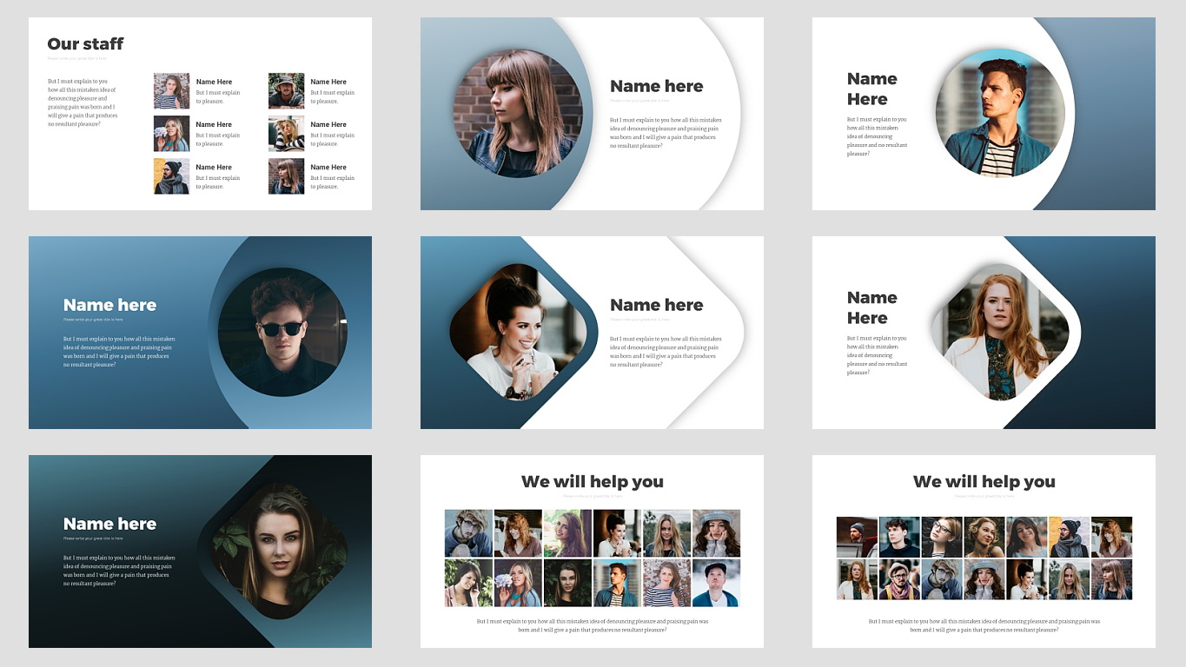
Task: Click the 'Name here' title beside circular woman portrait
Action: point(656,86)
